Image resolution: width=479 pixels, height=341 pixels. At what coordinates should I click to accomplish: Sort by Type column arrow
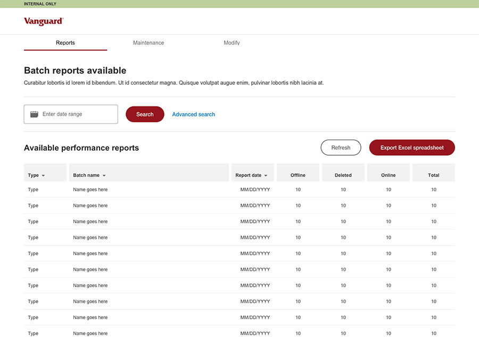pos(43,175)
